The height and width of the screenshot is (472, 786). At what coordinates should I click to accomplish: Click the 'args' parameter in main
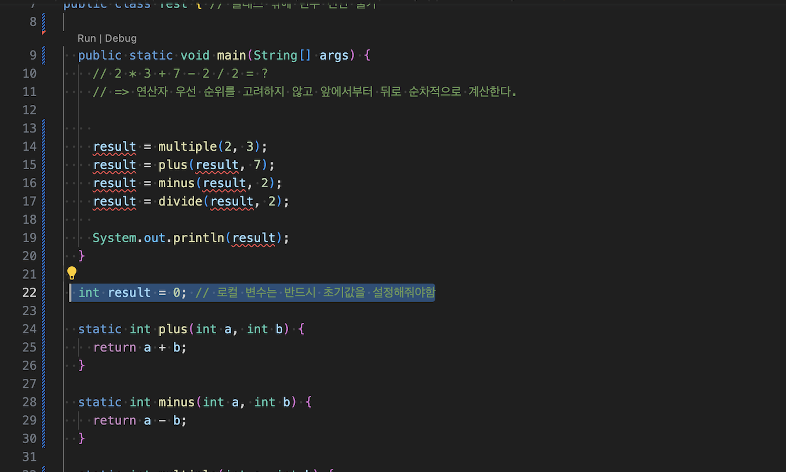pos(334,55)
